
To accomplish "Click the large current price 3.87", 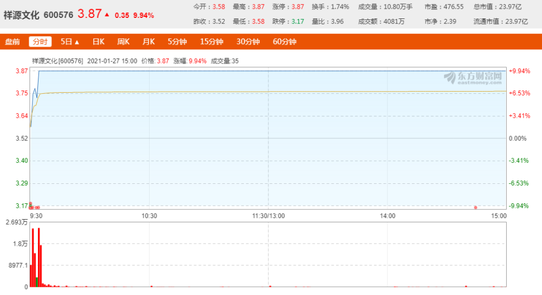I will 89,14.
